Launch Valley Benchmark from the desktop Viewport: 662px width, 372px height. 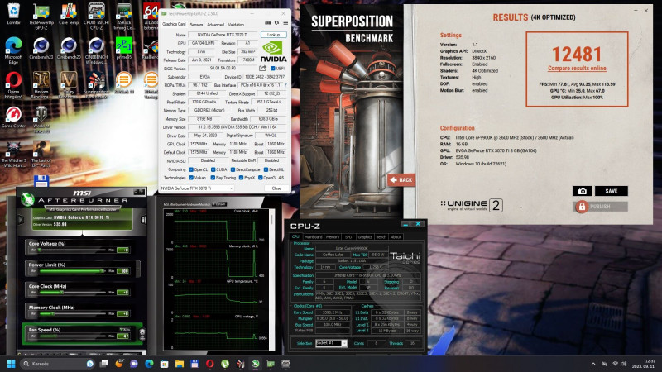[x=69, y=84]
